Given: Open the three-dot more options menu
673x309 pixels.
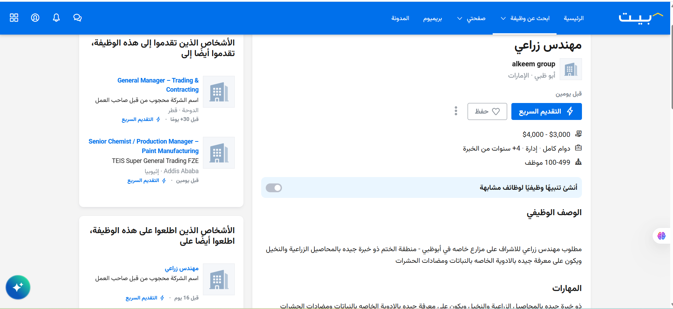Looking at the screenshot, I should pyautogui.click(x=456, y=111).
